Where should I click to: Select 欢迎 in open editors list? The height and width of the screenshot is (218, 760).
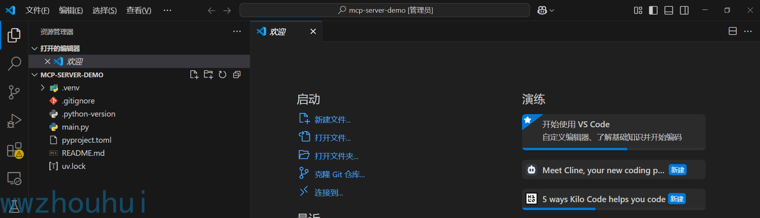(x=139, y=61)
